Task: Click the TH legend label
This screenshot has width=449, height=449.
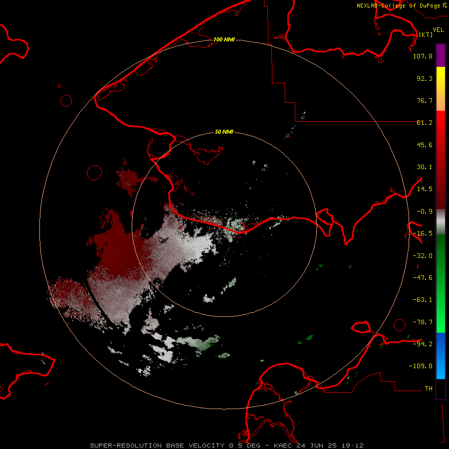Action: click(429, 388)
